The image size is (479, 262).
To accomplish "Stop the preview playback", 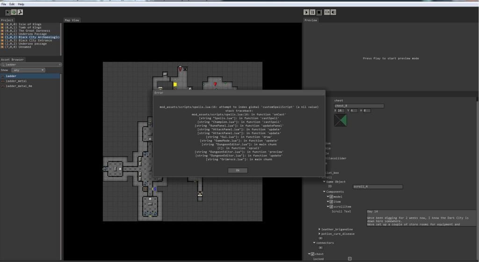I will pyautogui.click(x=319, y=12).
